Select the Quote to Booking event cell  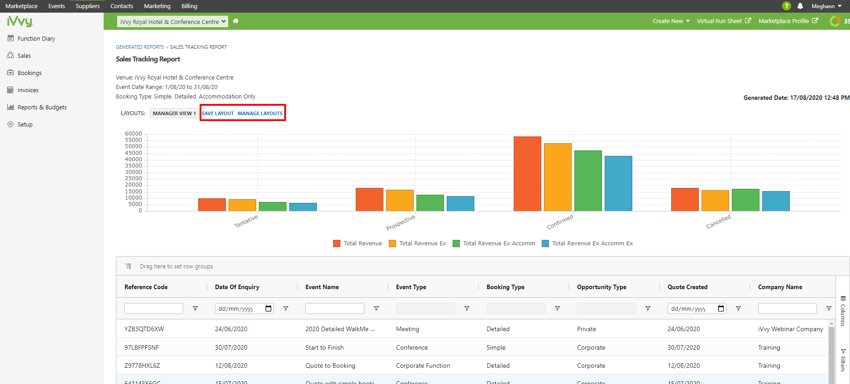(330, 365)
